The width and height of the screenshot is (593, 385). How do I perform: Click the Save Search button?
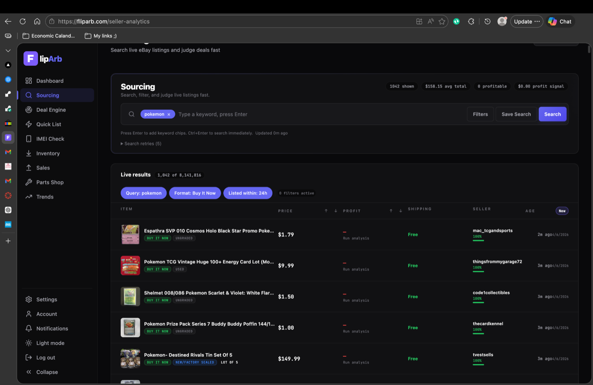[x=516, y=114]
